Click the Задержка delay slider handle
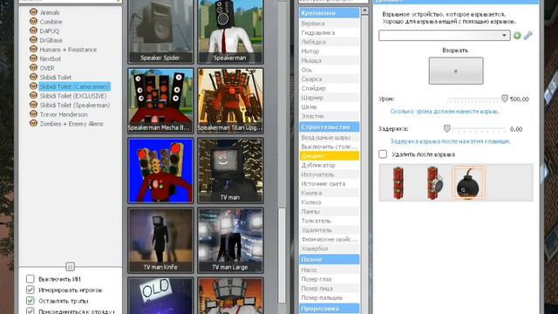Screen dimensions: 558x314 (x=447, y=128)
